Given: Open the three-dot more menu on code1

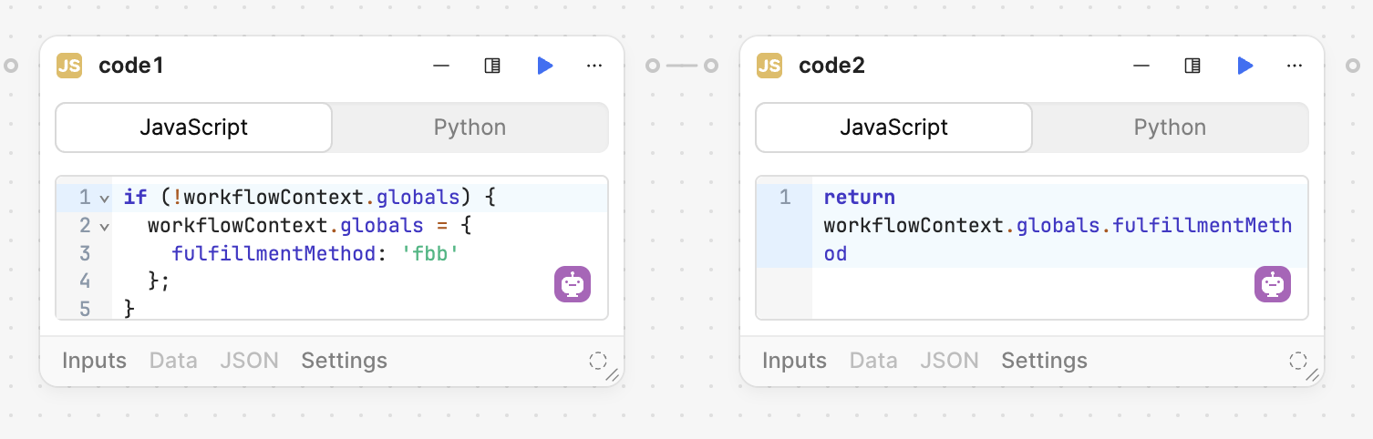Looking at the screenshot, I should (x=594, y=66).
